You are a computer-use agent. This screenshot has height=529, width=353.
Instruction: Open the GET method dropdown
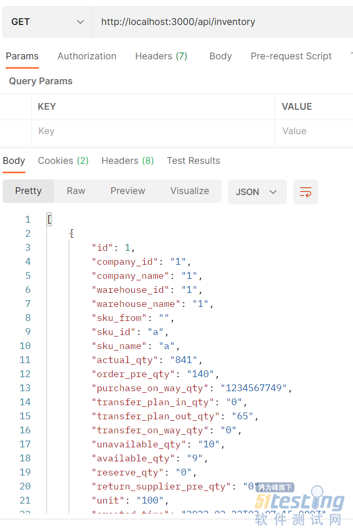pyautogui.click(x=48, y=22)
